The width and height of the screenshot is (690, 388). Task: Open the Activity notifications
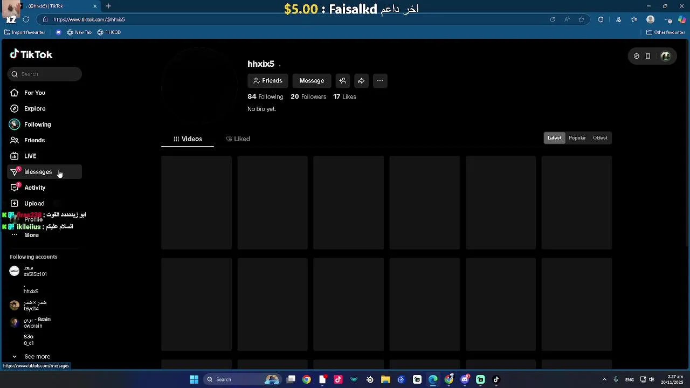pos(44,188)
